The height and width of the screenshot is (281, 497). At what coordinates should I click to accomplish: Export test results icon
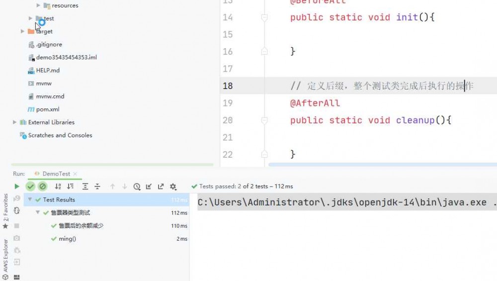(161, 187)
